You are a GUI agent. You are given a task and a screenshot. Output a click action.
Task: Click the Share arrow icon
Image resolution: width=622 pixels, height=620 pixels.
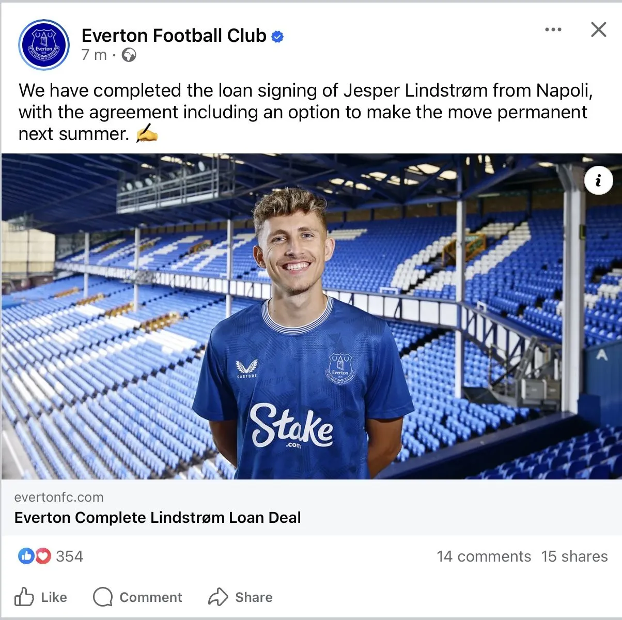218,597
